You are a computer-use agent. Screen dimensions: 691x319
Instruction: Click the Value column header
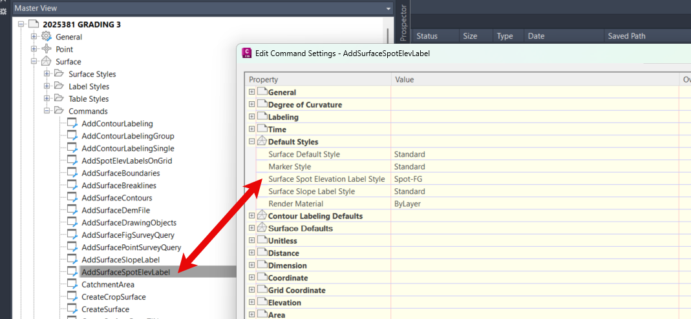535,79
